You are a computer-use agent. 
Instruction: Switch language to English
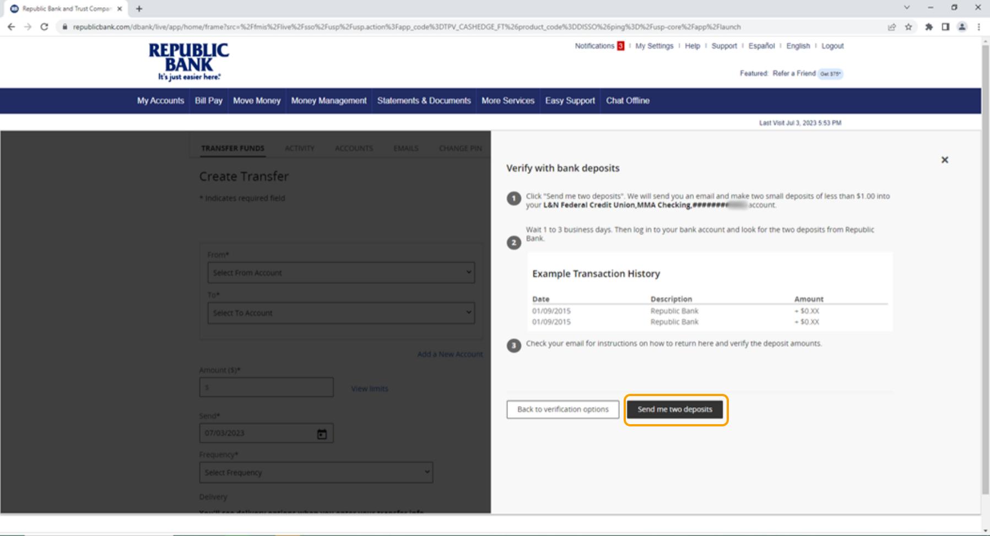click(x=798, y=46)
